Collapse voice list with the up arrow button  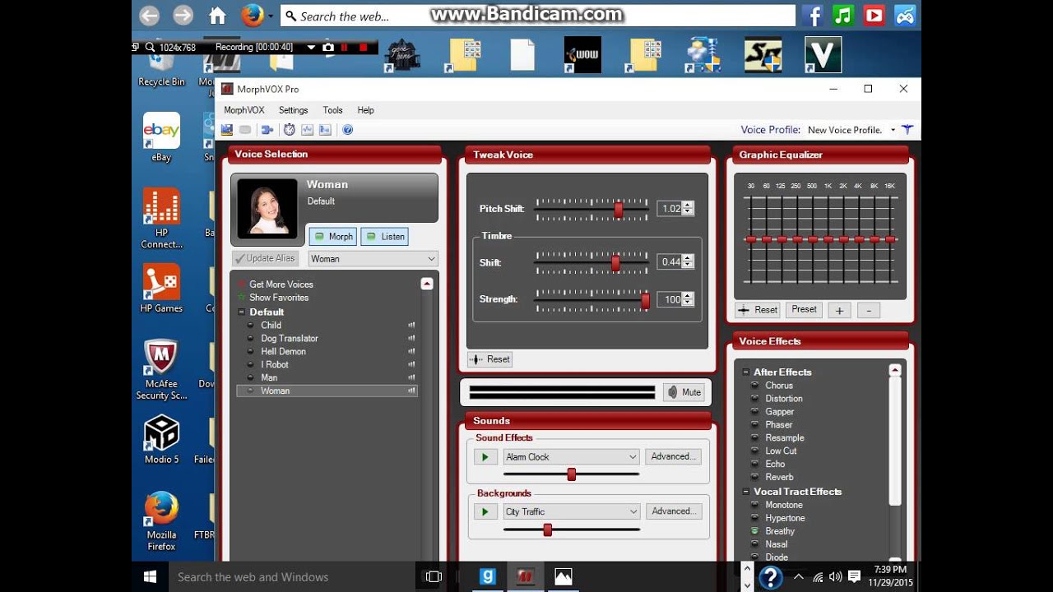[426, 284]
